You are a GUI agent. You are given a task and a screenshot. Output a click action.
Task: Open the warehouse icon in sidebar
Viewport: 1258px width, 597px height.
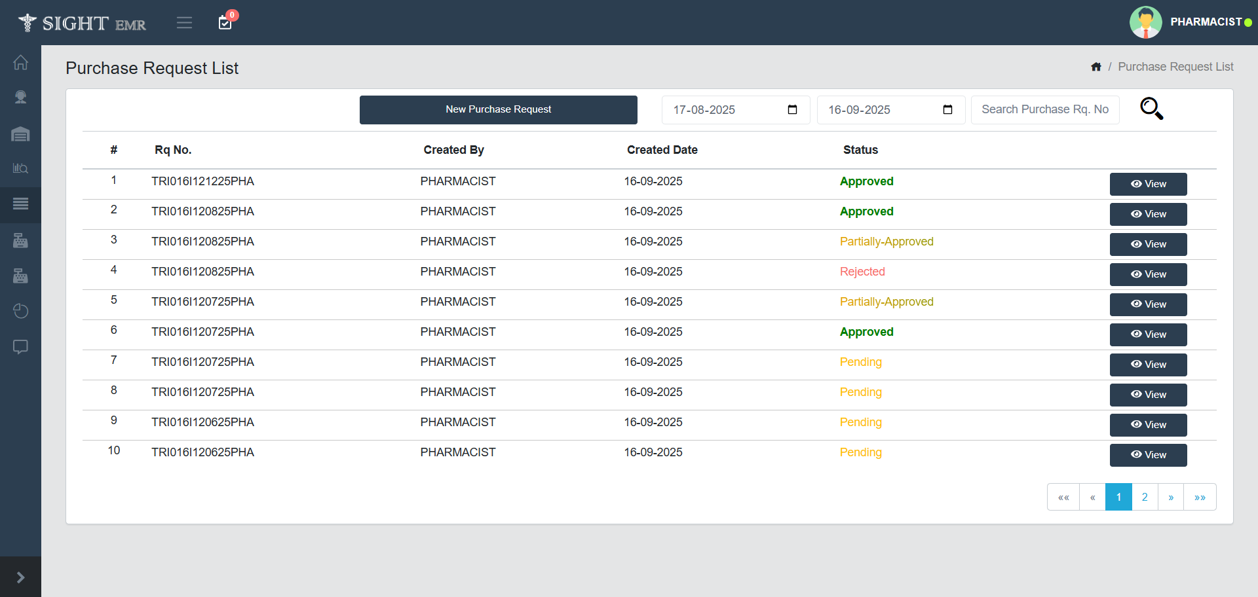click(20, 134)
